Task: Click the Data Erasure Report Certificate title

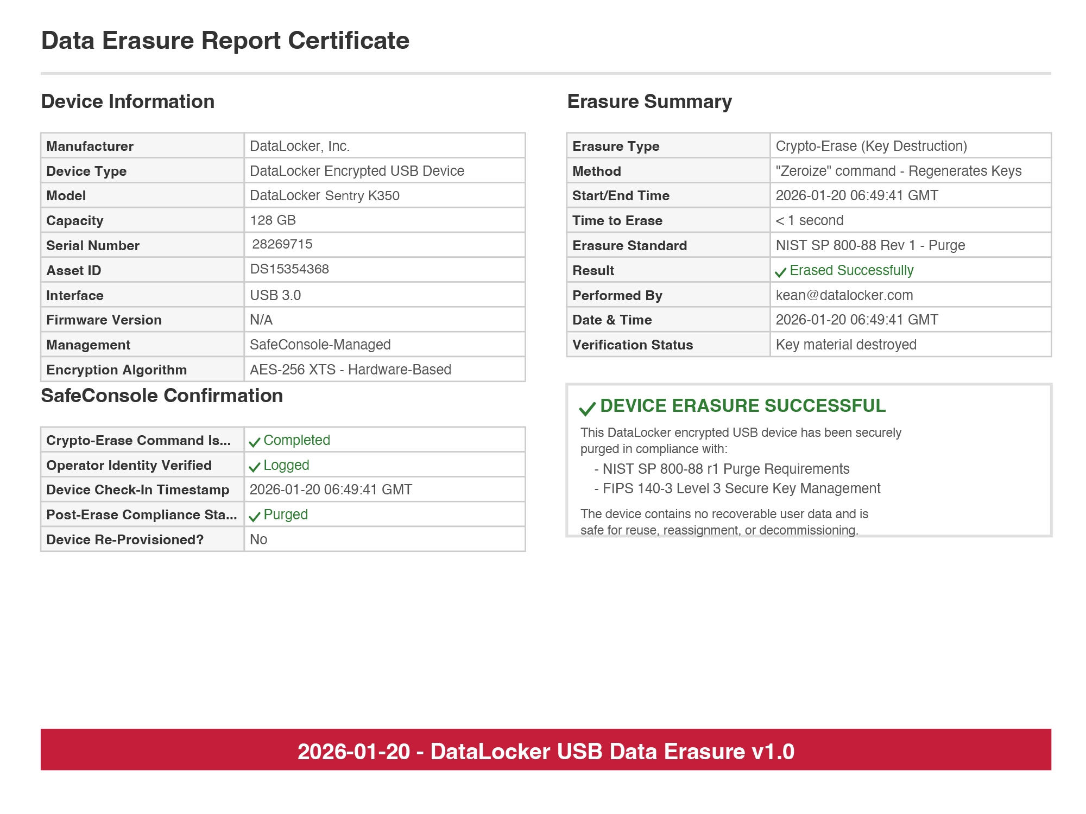Action: [225, 41]
